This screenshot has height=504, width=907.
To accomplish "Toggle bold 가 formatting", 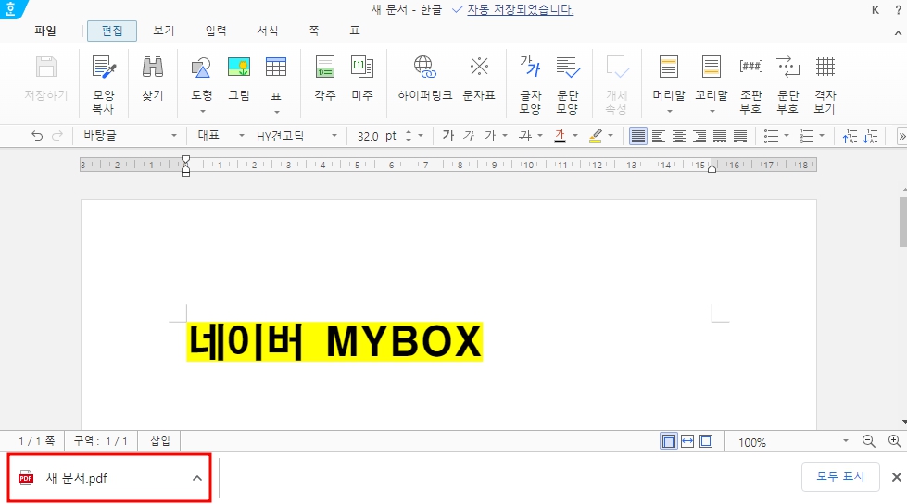I will coord(447,136).
